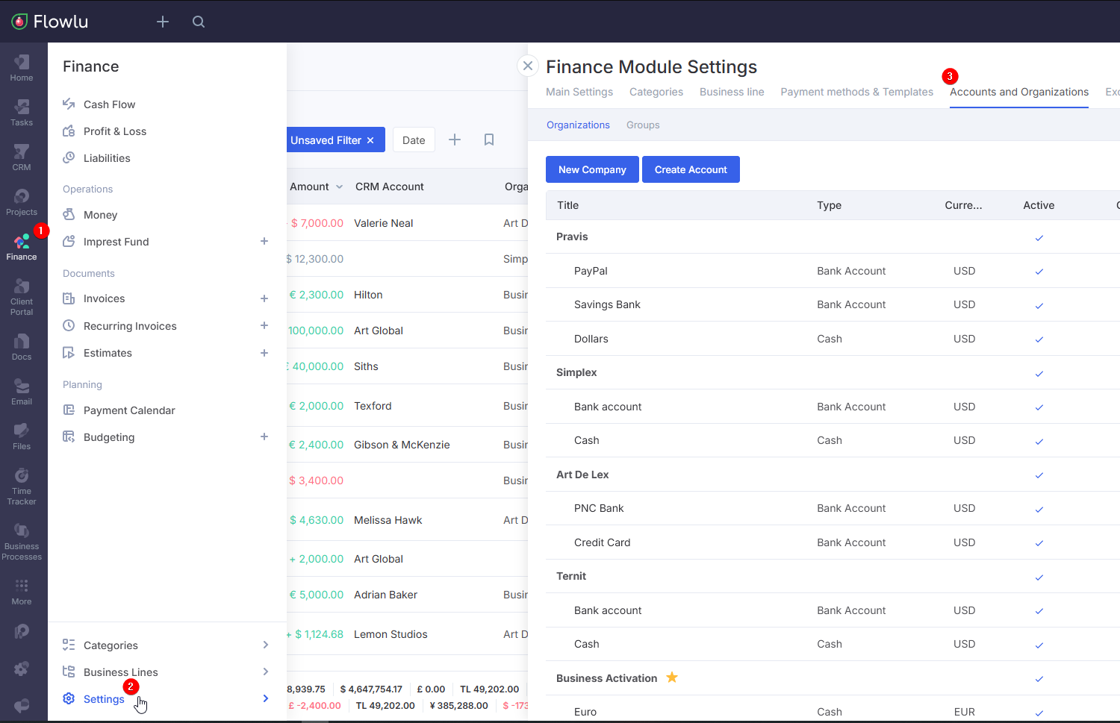
Task: Open the More modules icon
Action: pyautogui.click(x=22, y=591)
